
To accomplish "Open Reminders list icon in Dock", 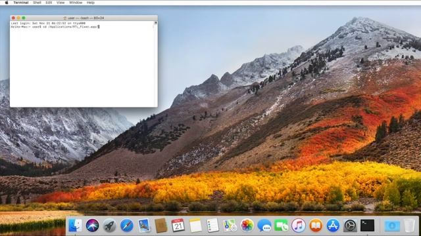I will [x=212, y=226].
